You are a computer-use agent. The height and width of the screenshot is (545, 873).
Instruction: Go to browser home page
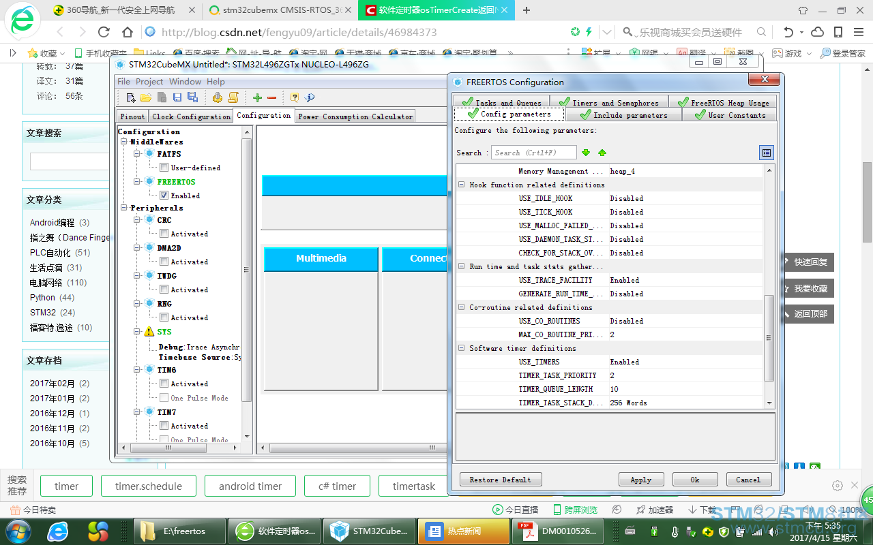[x=128, y=32]
